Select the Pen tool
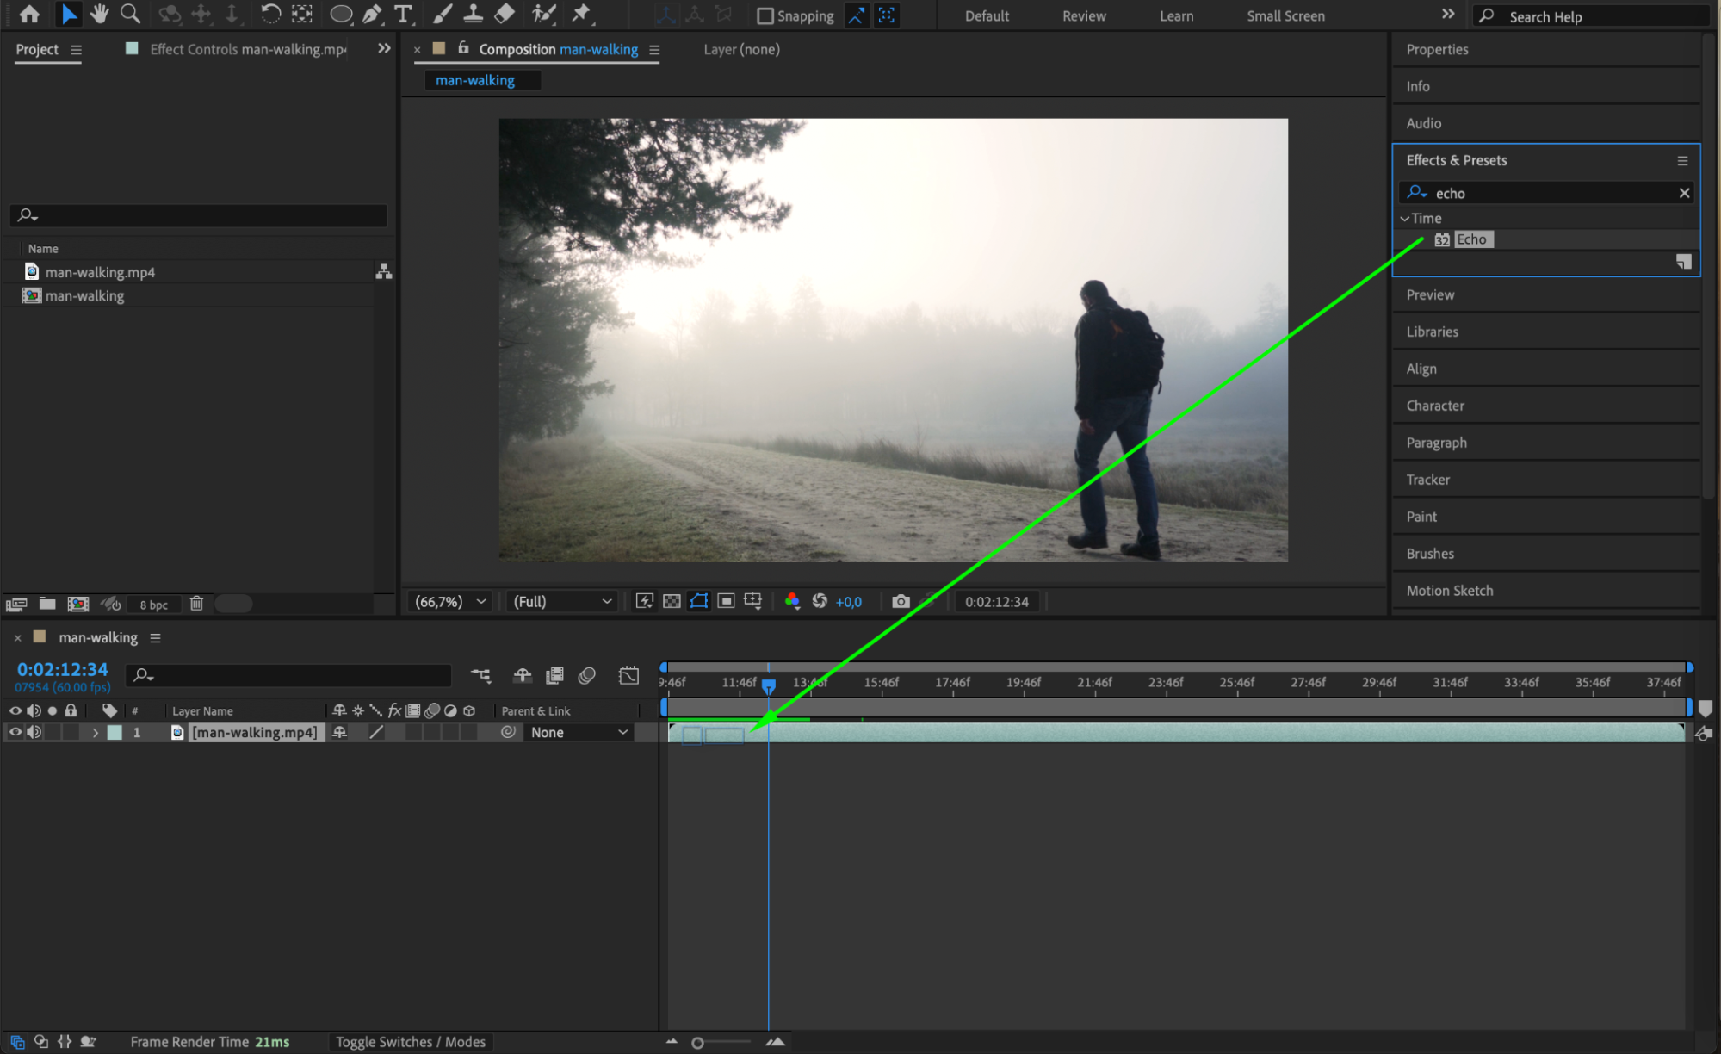1721x1054 pixels. point(372,14)
